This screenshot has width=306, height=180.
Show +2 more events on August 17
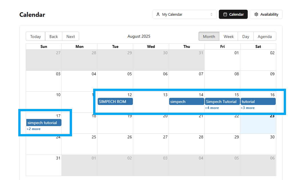coord(34,129)
